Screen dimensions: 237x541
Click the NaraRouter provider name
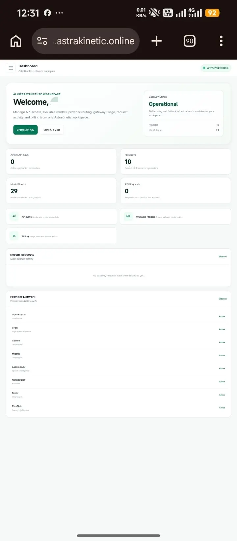coord(18,380)
